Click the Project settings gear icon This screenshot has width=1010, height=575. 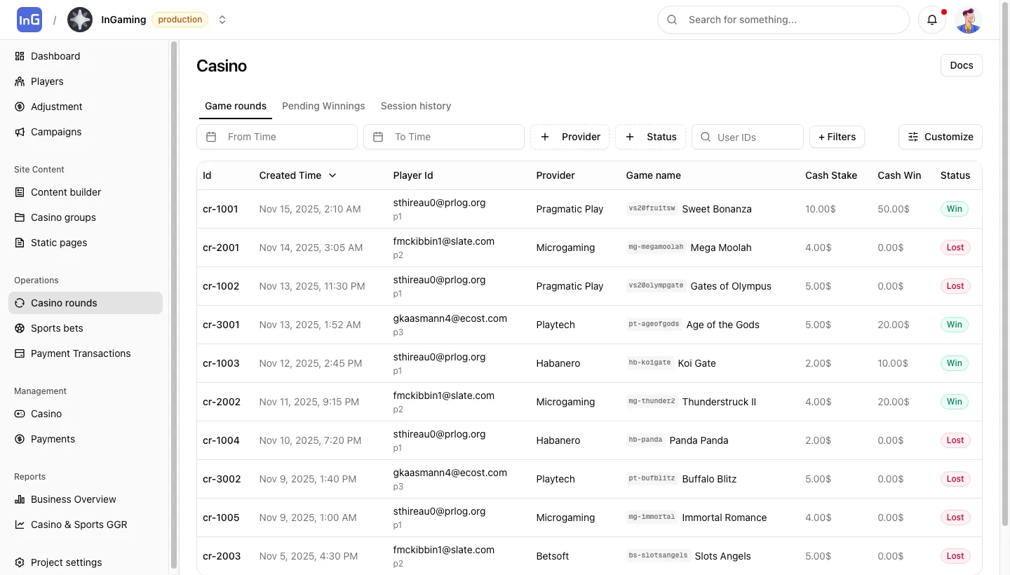(20, 562)
